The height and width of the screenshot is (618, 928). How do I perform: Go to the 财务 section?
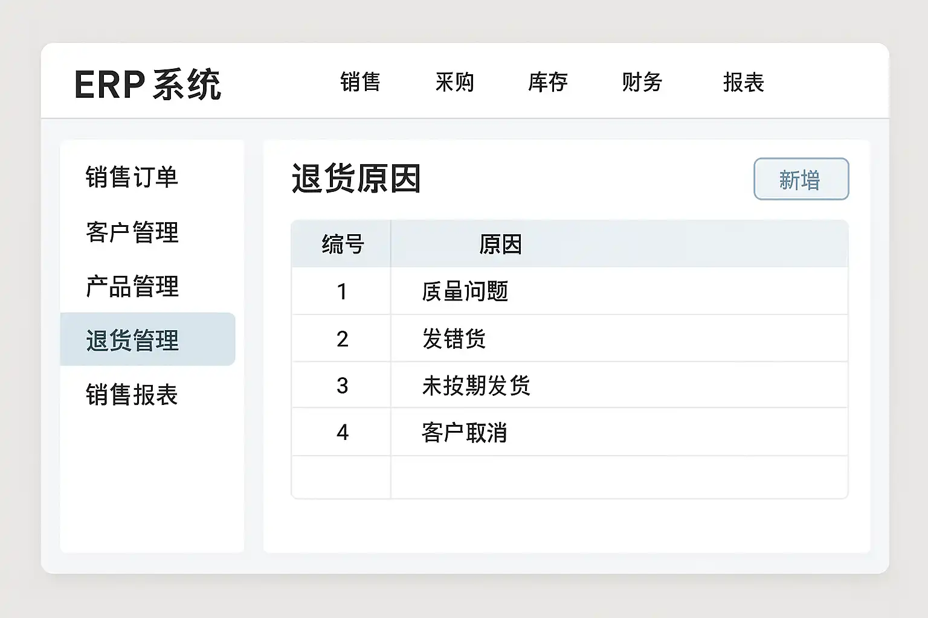click(x=642, y=82)
